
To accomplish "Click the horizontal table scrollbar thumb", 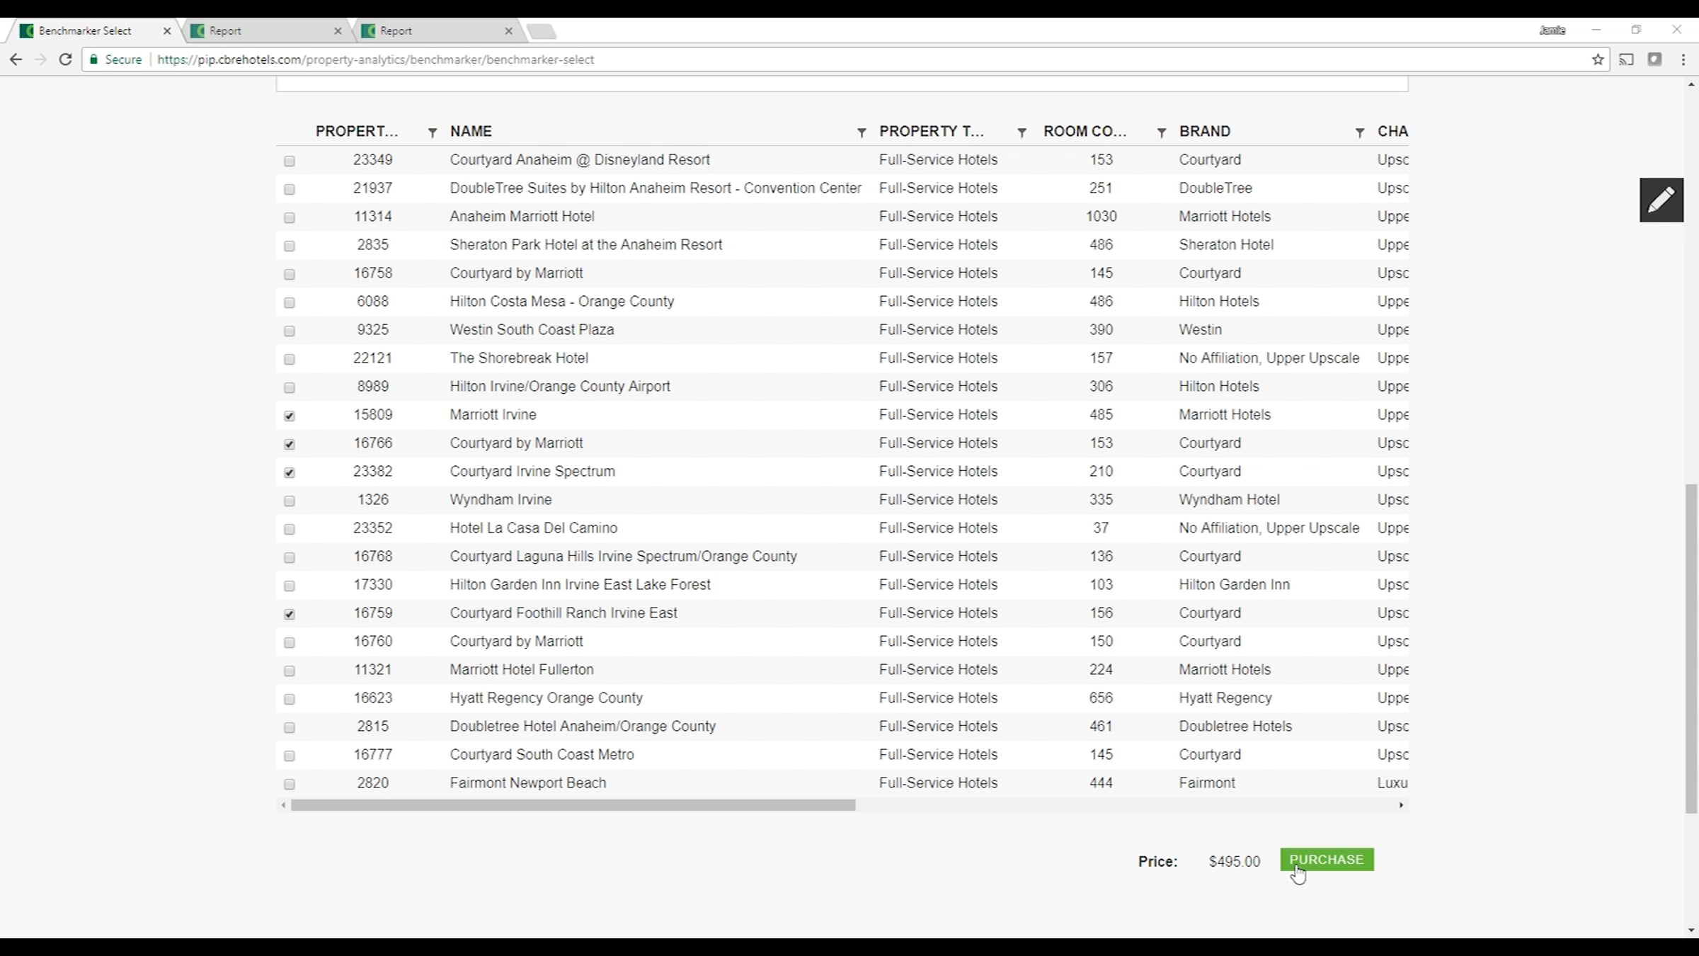I will [x=572, y=805].
